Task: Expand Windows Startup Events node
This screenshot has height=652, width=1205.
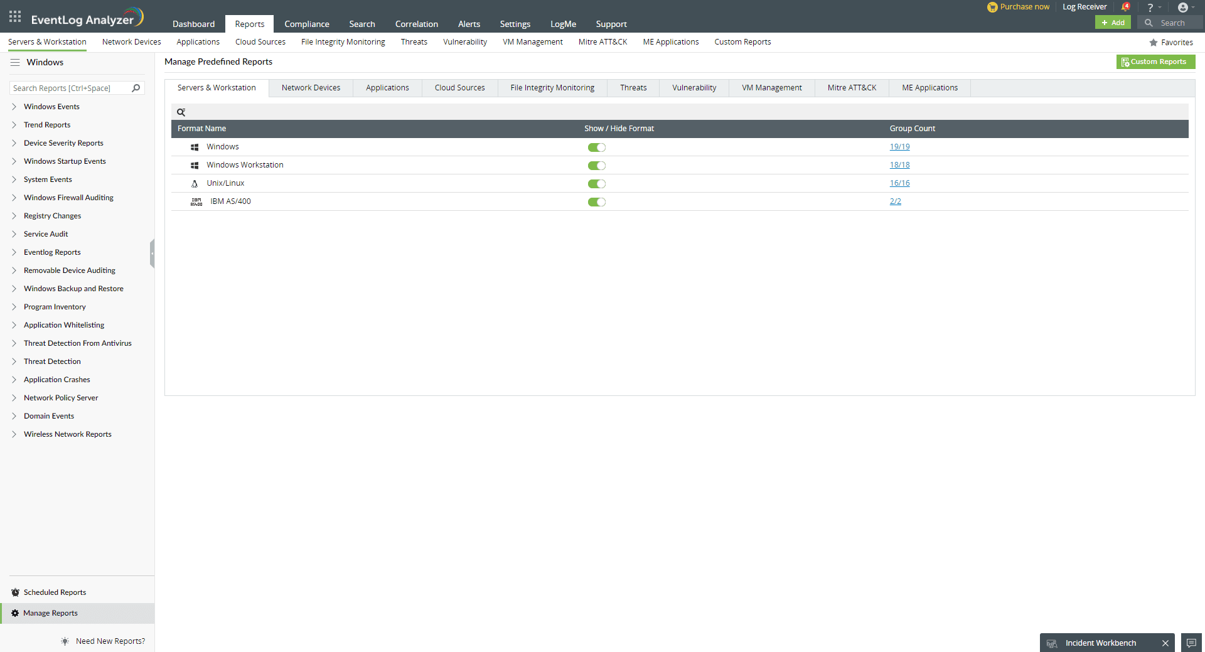Action: (14, 161)
